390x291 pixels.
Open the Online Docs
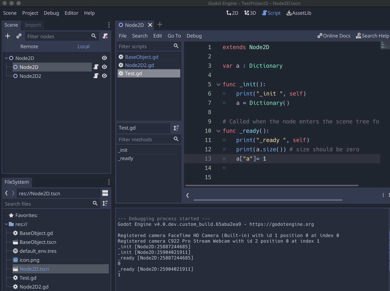334,36
